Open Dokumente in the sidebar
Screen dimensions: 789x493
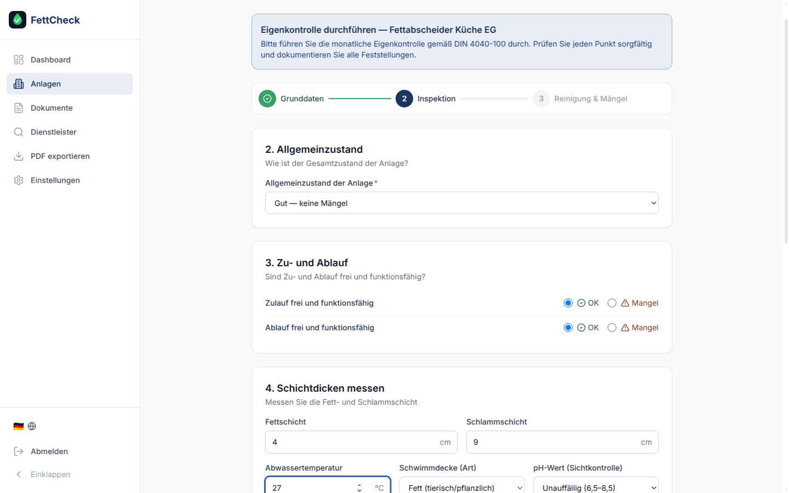70,108
